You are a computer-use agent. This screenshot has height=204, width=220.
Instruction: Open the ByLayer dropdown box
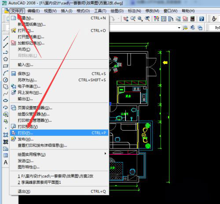click(x=215, y=28)
